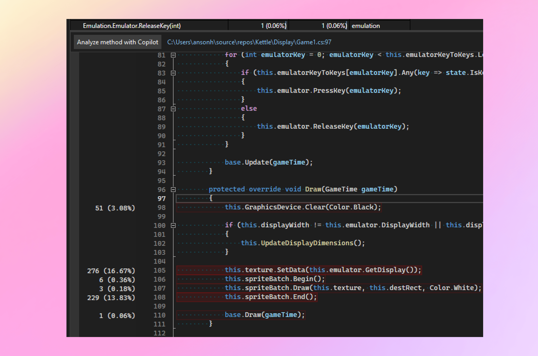The image size is (538, 356).
Task: Click line number 110 in the gutter
Action: click(160, 315)
